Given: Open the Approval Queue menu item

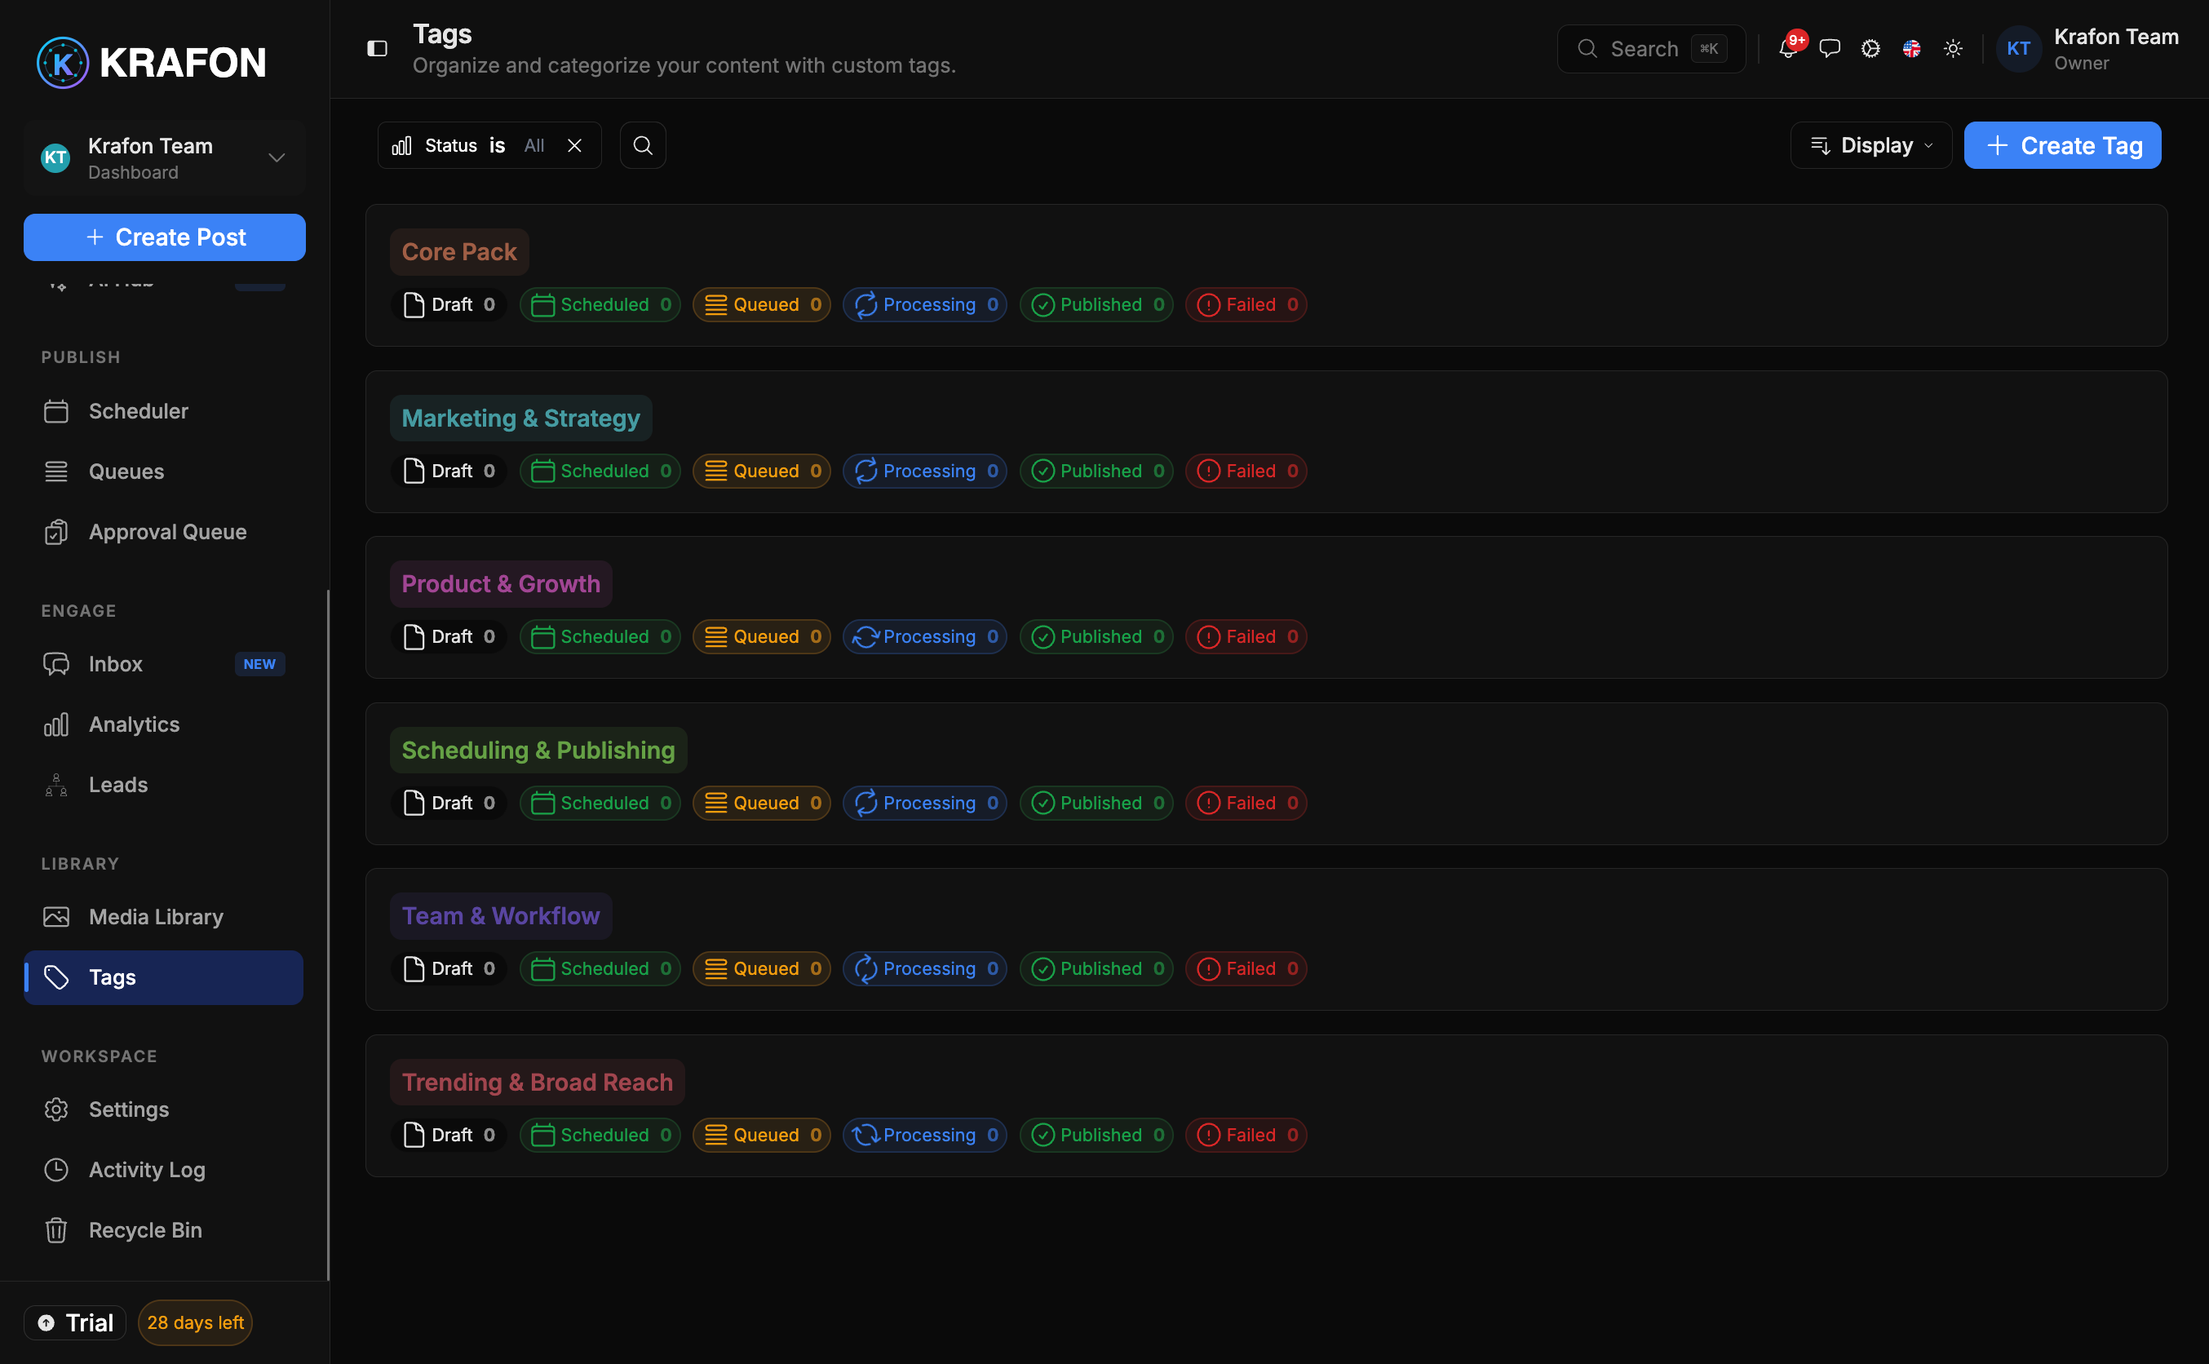Looking at the screenshot, I should point(164,532).
